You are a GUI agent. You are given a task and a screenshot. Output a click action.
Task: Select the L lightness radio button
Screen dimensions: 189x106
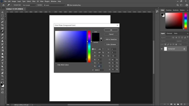click(x=106, y=49)
